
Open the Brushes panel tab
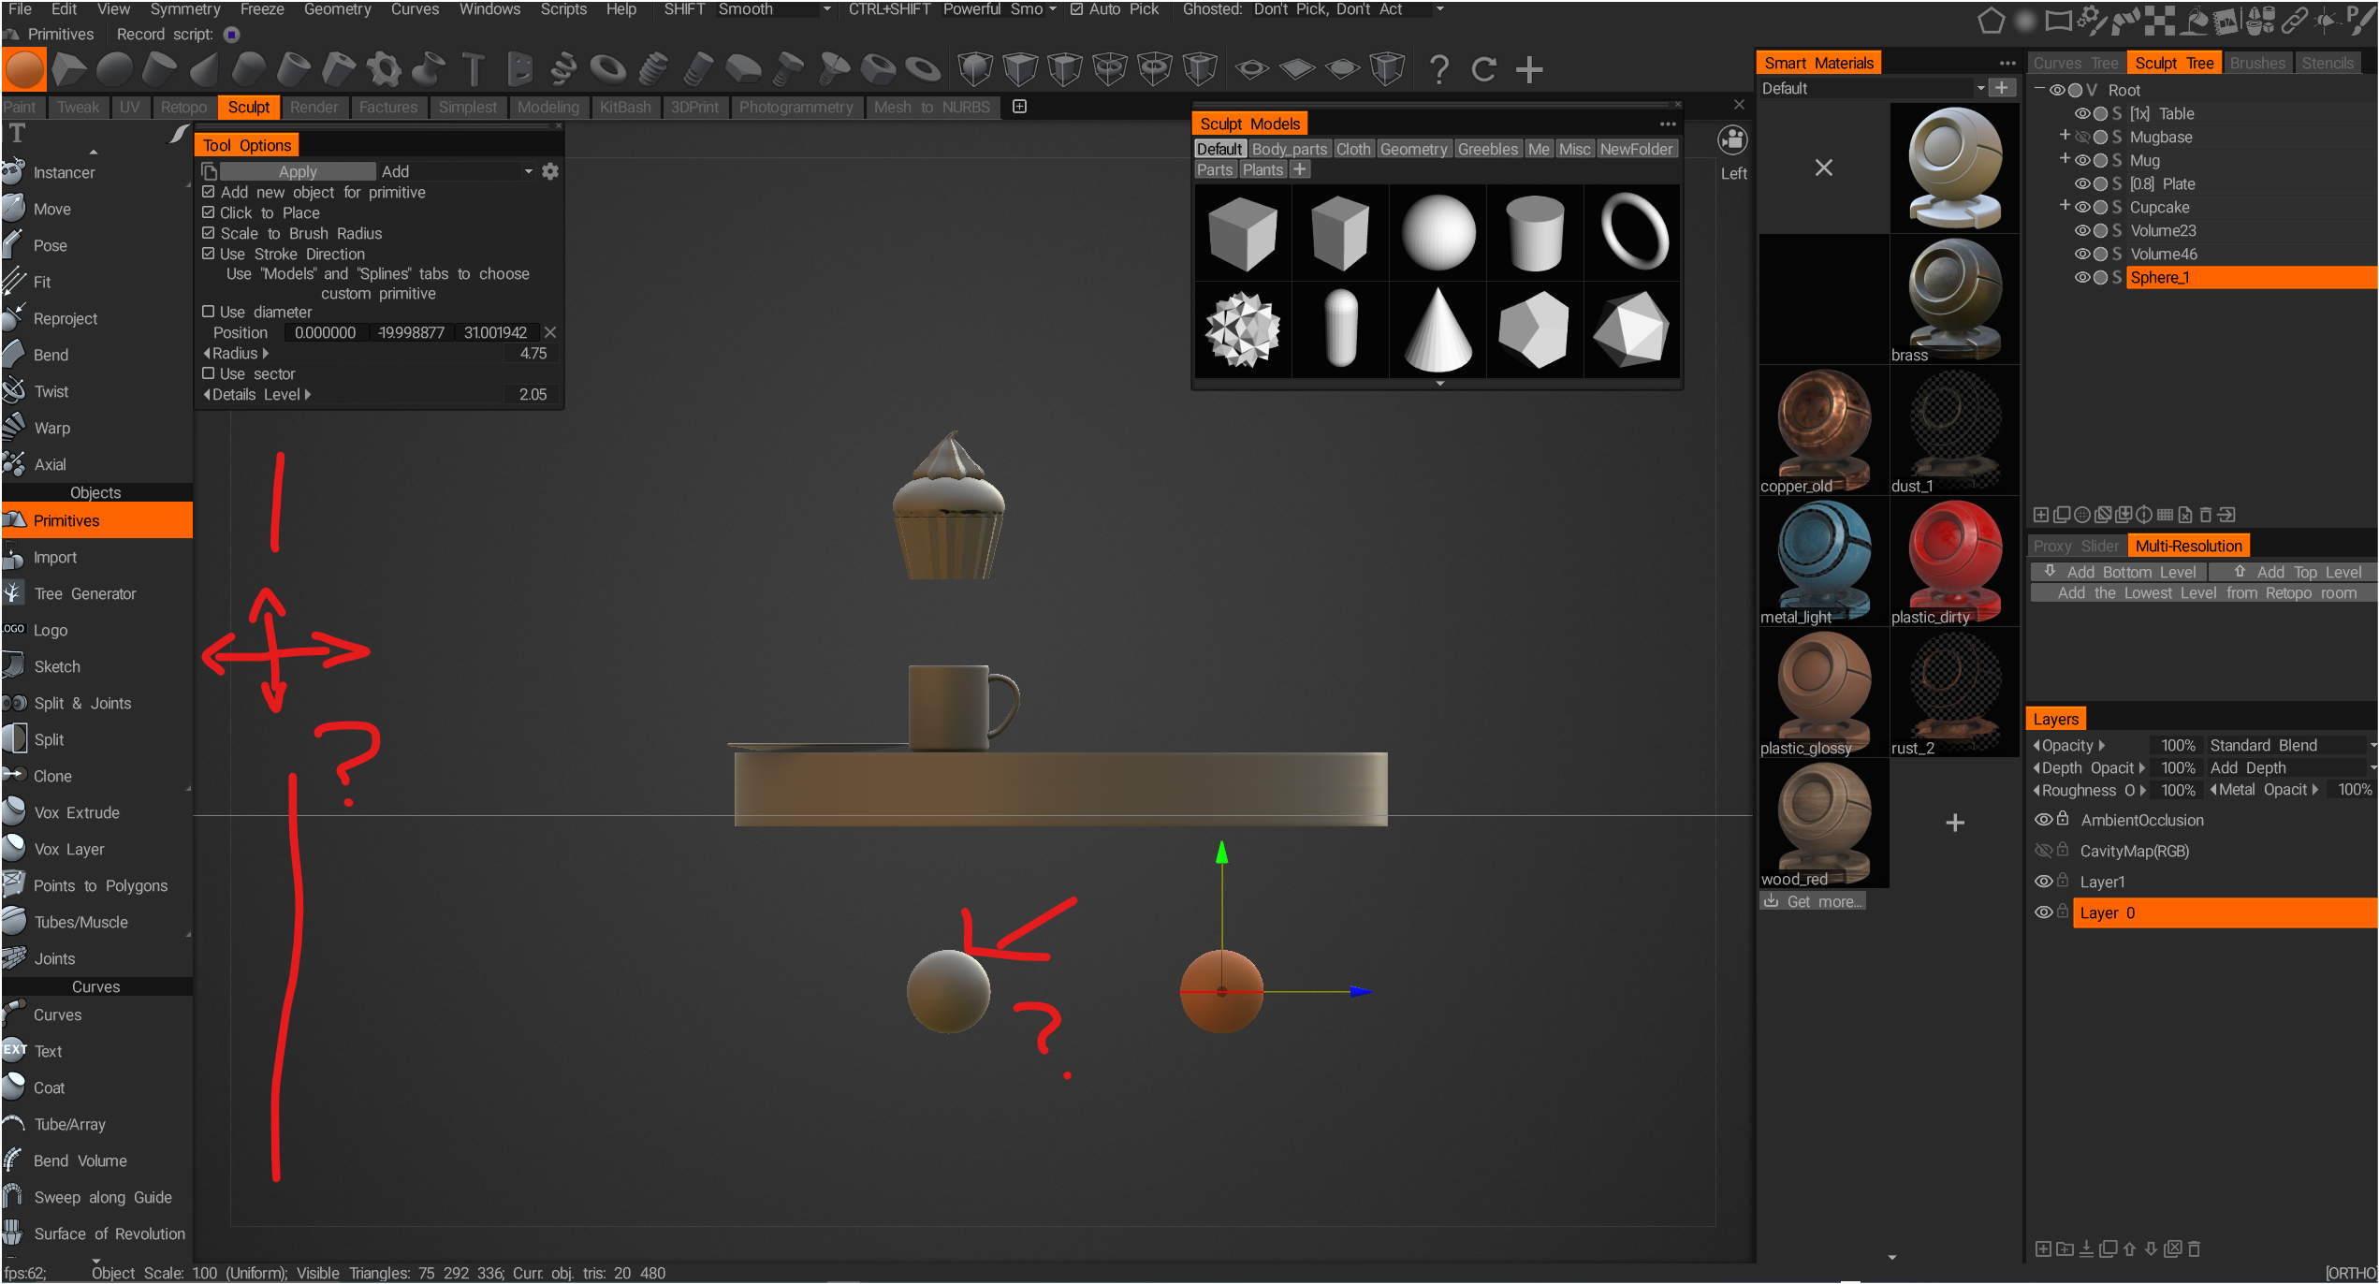click(x=2256, y=63)
